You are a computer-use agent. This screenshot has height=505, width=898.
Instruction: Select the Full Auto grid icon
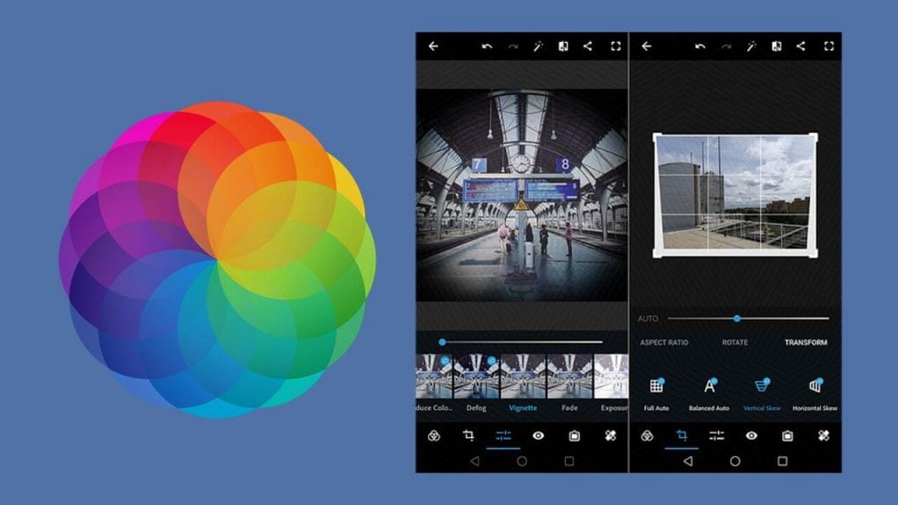[656, 386]
